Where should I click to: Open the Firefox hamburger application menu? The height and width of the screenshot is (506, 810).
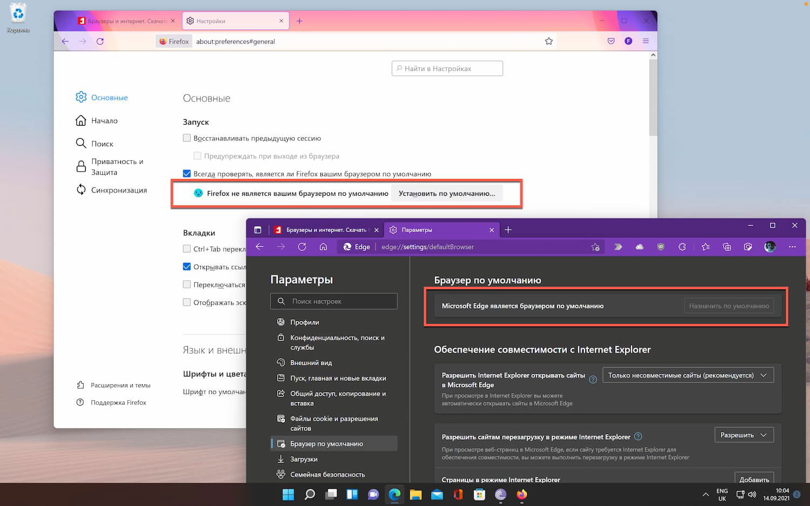pos(646,41)
